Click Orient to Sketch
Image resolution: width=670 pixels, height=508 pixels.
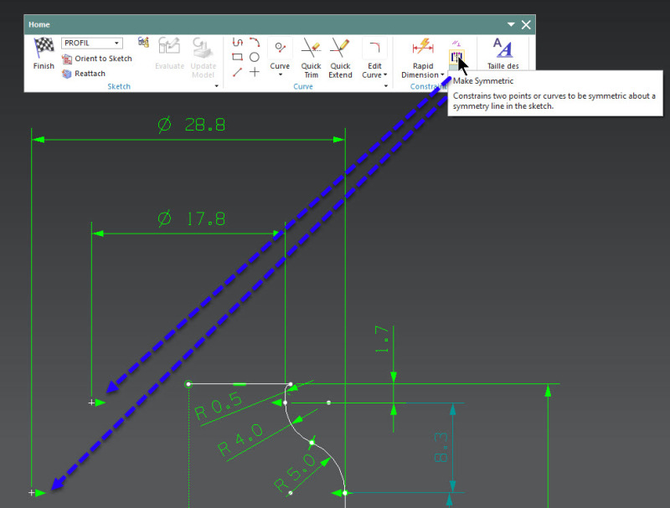97,59
